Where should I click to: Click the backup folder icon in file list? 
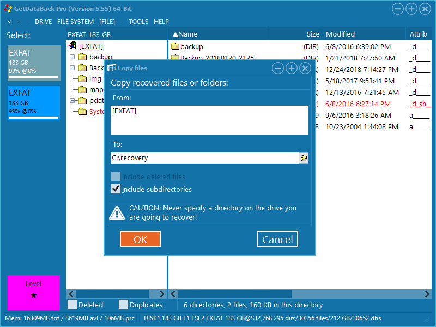tap(175, 46)
